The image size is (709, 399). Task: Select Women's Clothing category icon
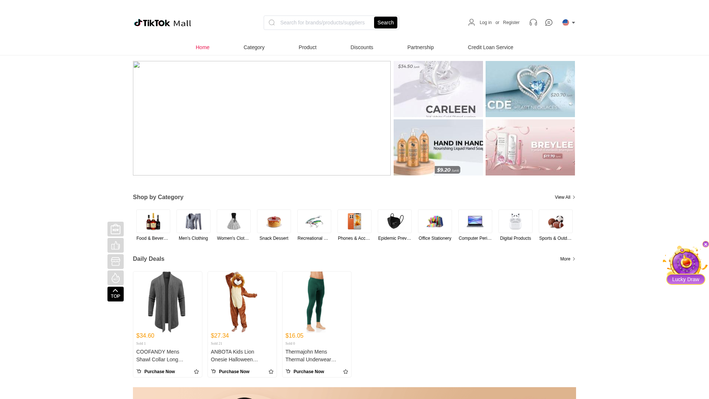234,221
